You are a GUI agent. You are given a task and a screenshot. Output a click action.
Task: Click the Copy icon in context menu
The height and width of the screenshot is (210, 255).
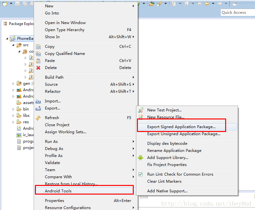(38, 47)
